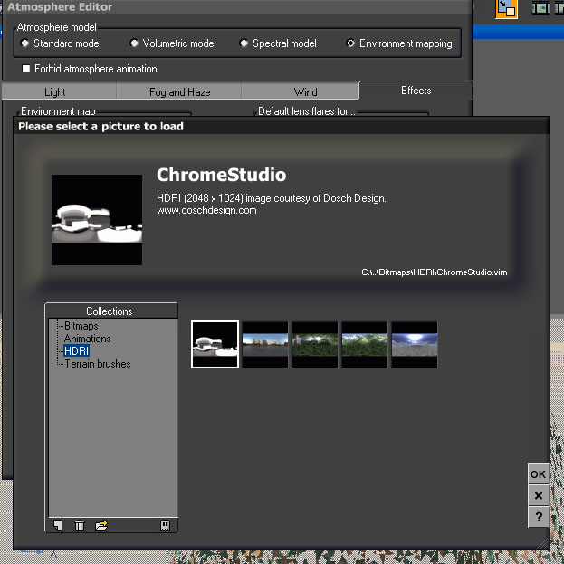
Task: Select the ChromeStudio thumbnail in the grid
Action: pos(215,344)
